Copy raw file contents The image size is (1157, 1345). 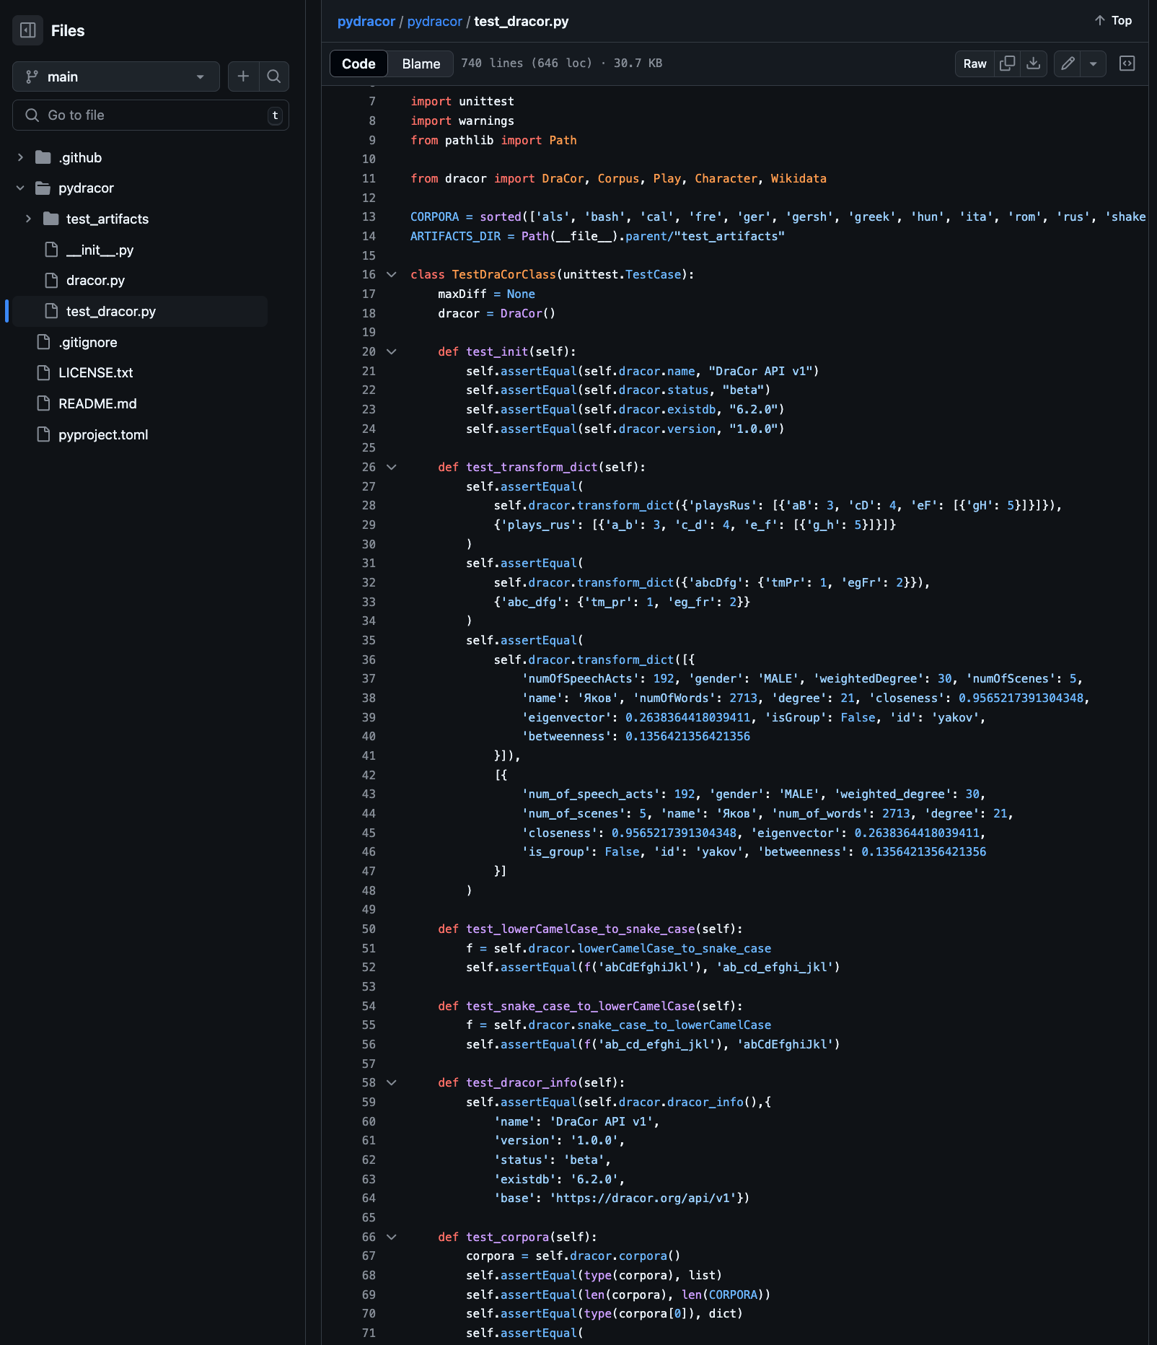pos(1007,63)
